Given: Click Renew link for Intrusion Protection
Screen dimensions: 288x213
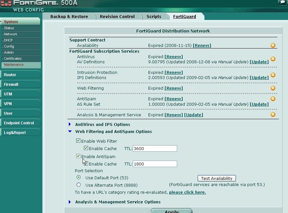Looking at the screenshot, I should click(174, 73).
